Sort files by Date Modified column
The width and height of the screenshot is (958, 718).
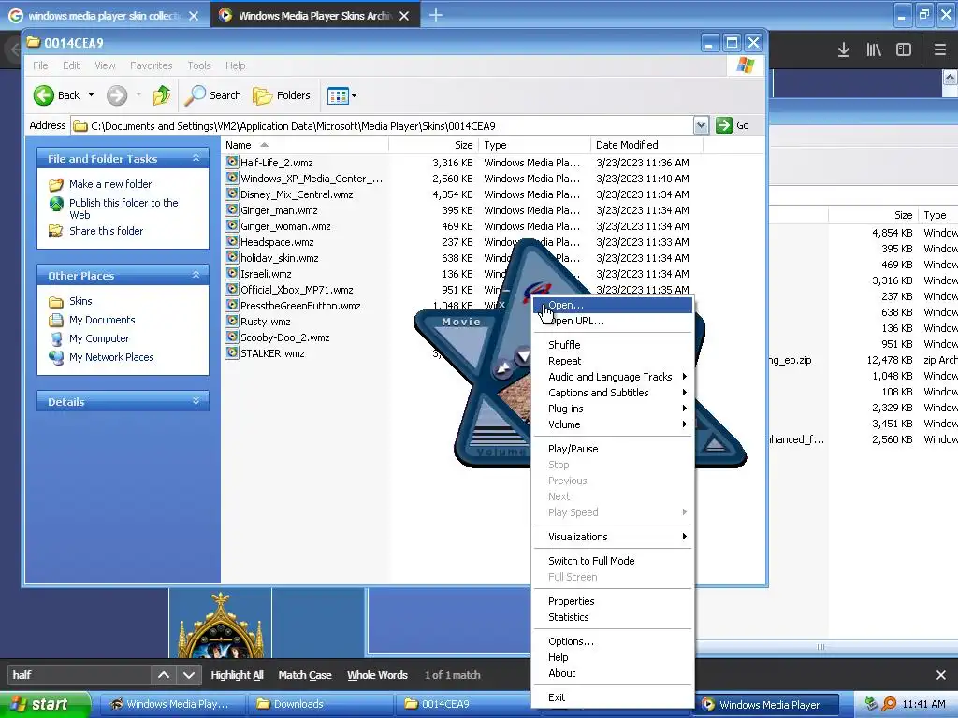tap(646, 145)
